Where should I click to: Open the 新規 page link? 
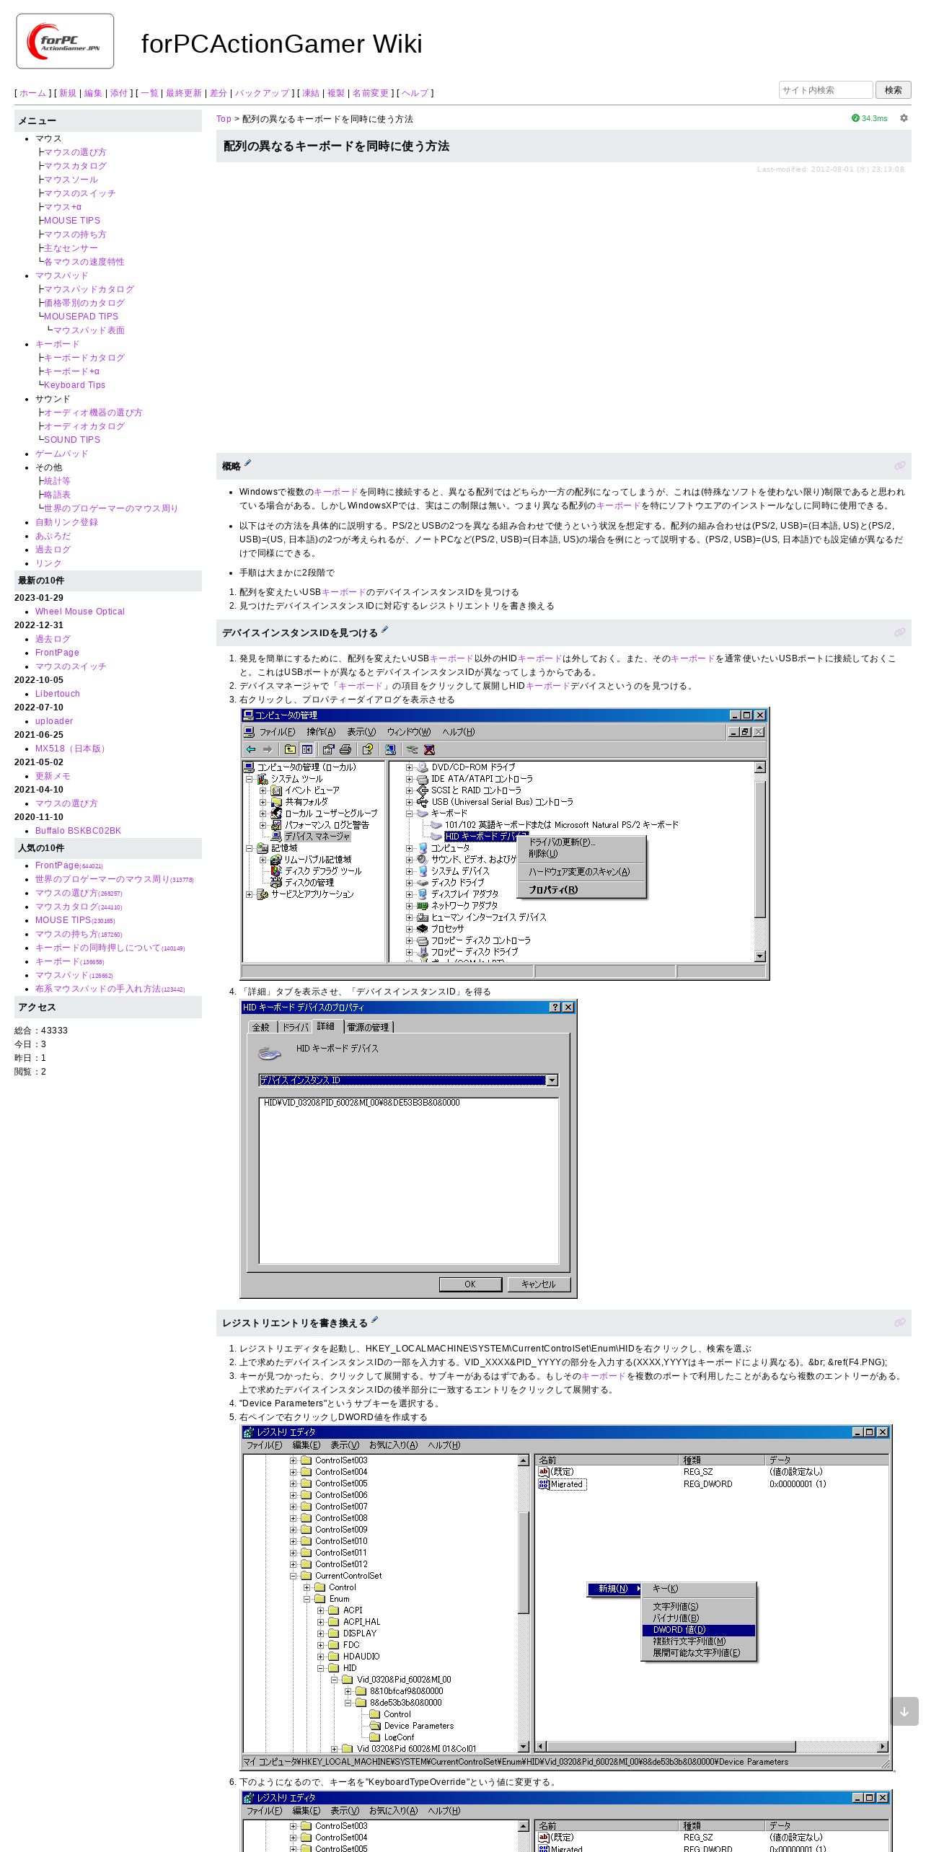(x=68, y=93)
